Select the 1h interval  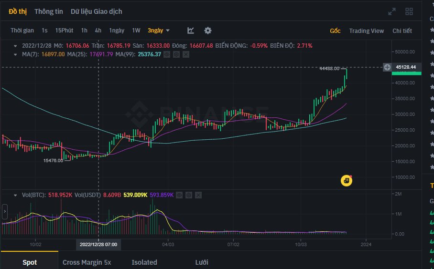84,31
